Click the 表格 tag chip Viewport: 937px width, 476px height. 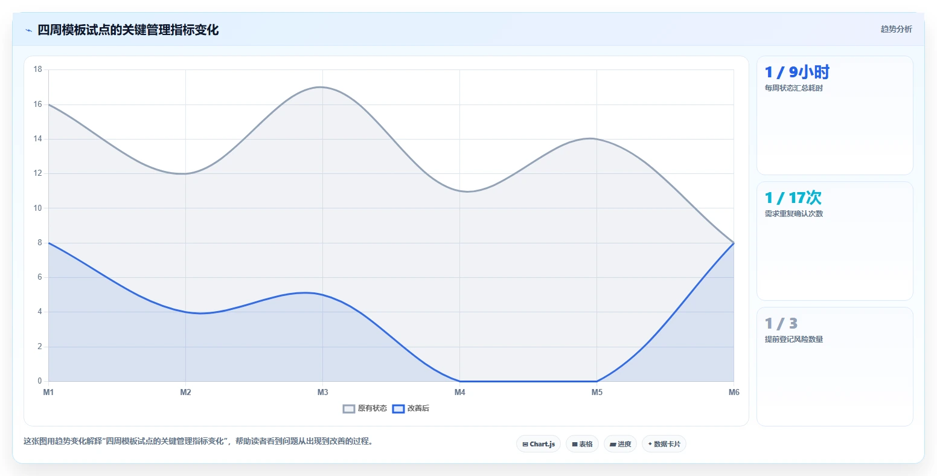(583, 444)
